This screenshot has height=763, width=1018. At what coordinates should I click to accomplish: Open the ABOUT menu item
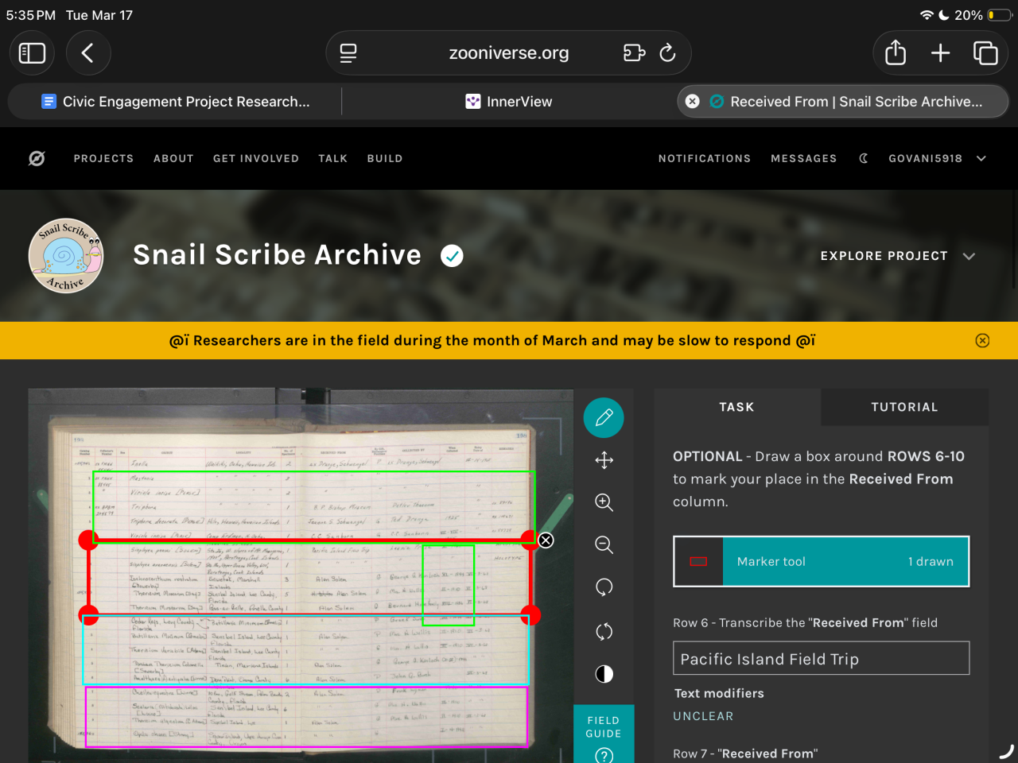173,159
